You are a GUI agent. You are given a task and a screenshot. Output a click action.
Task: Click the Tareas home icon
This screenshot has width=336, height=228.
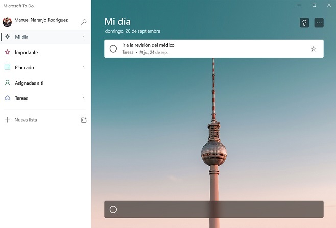click(x=7, y=98)
